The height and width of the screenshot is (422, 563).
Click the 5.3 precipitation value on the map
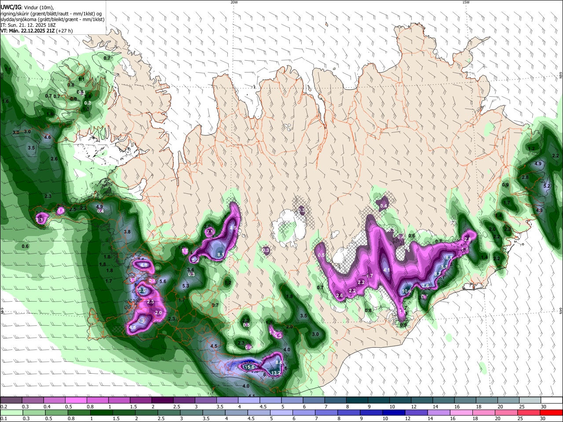pyautogui.click(x=186, y=286)
